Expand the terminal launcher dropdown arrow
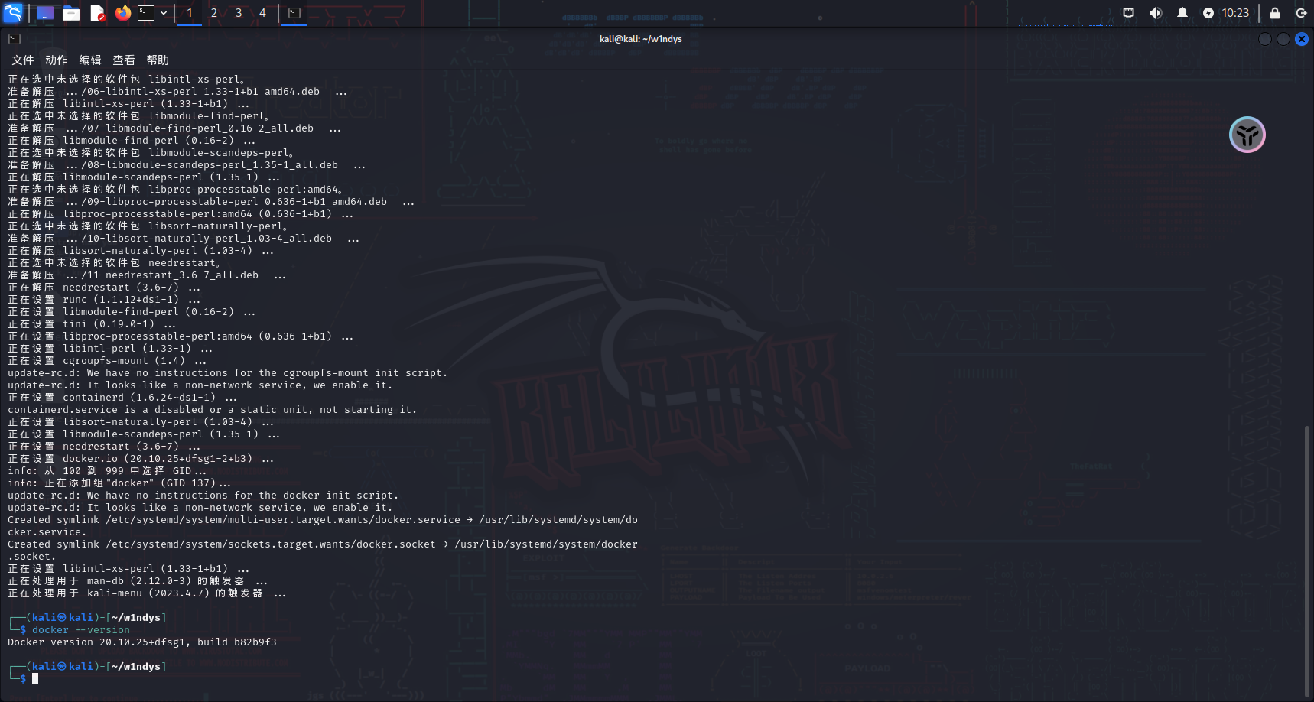 point(164,13)
